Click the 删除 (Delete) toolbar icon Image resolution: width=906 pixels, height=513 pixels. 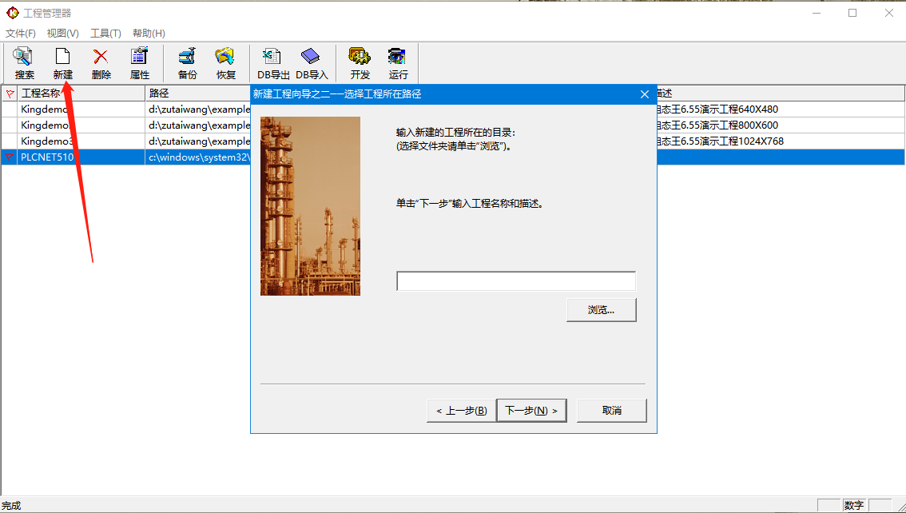pos(101,63)
